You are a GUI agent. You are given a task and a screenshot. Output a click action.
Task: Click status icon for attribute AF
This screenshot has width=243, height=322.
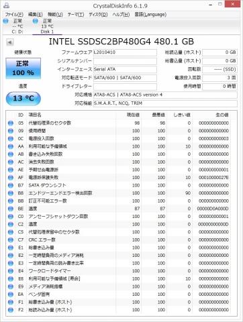coord(11,178)
